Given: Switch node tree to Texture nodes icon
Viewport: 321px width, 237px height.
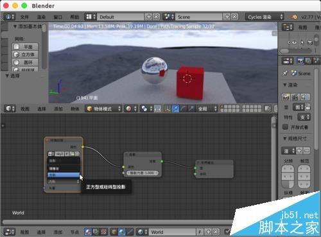Looking at the screenshot, I should tap(103, 232).
